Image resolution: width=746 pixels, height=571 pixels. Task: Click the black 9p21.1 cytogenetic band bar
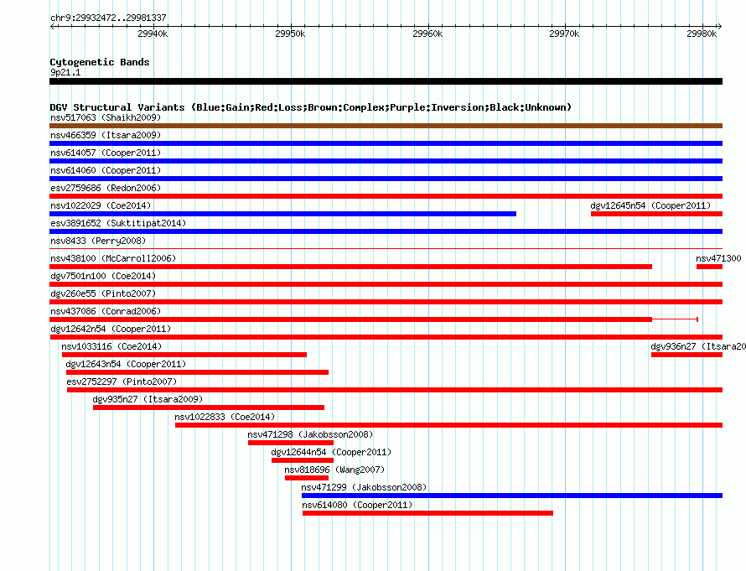(x=386, y=81)
